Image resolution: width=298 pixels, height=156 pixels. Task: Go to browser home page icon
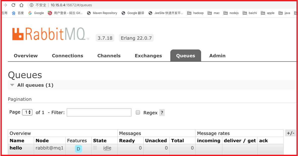[21, 5]
